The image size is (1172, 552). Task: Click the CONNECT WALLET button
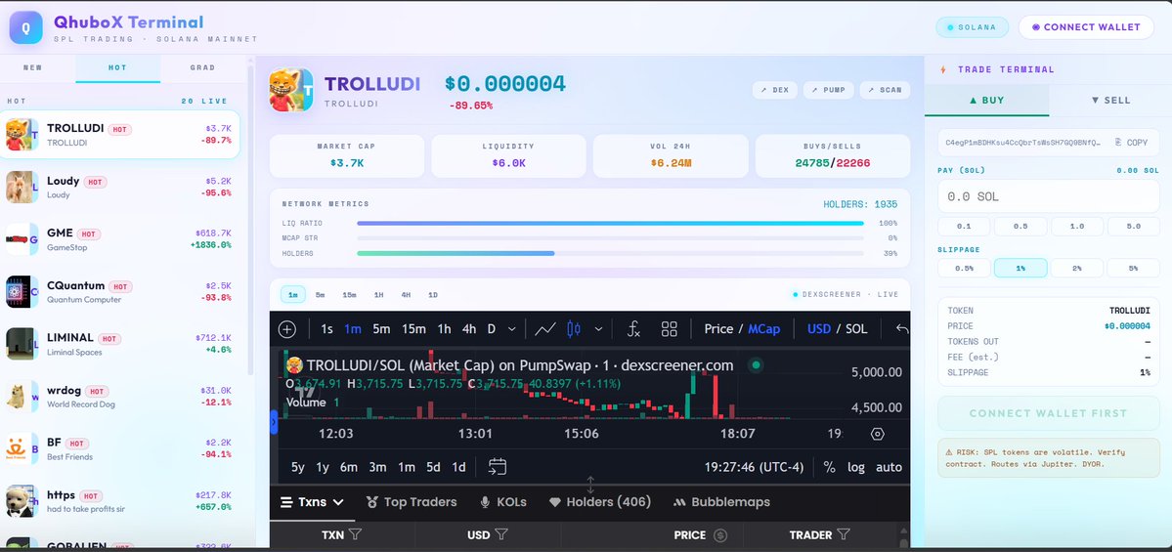pos(1086,27)
